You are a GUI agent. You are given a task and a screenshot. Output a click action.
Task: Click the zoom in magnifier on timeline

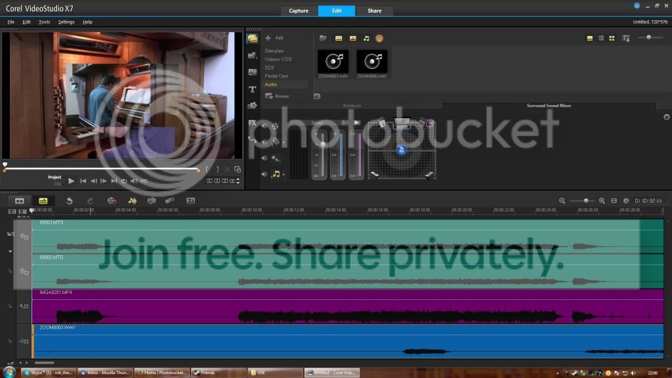[603, 201]
